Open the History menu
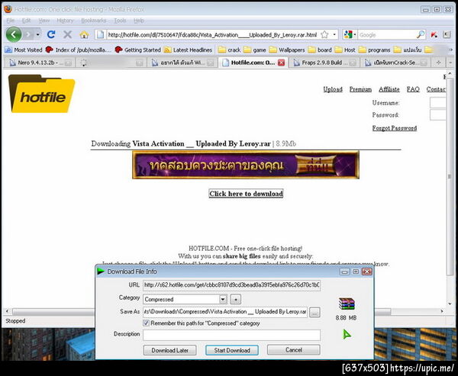The height and width of the screenshot is (376, 458). pyautogui.click(x=65, y=21)
